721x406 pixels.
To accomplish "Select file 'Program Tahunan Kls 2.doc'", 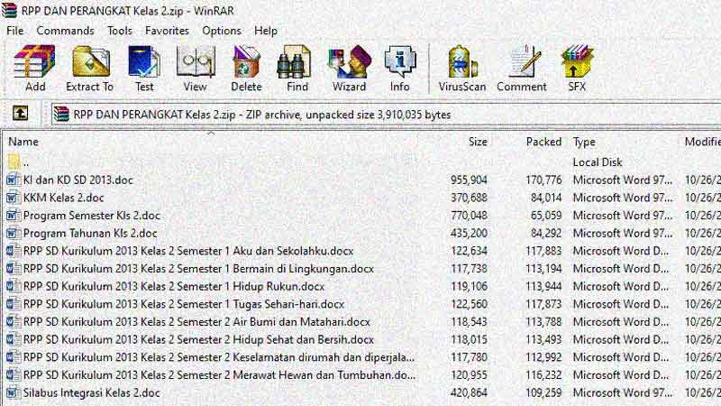I will click(90, 234).
